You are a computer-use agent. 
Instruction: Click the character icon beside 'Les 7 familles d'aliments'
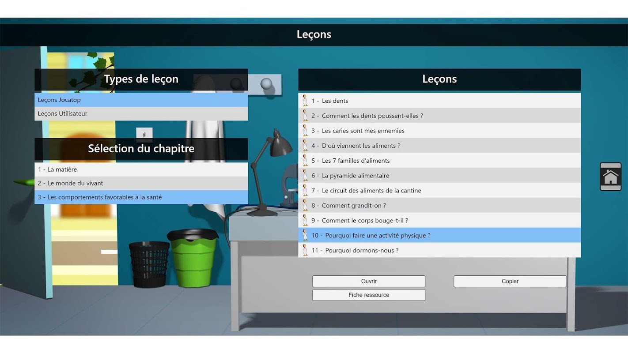pyautogui.click(x=305, y=161)
